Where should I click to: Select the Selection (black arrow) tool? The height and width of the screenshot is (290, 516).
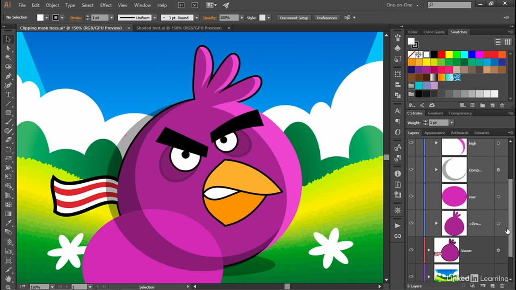click(8, 39)
